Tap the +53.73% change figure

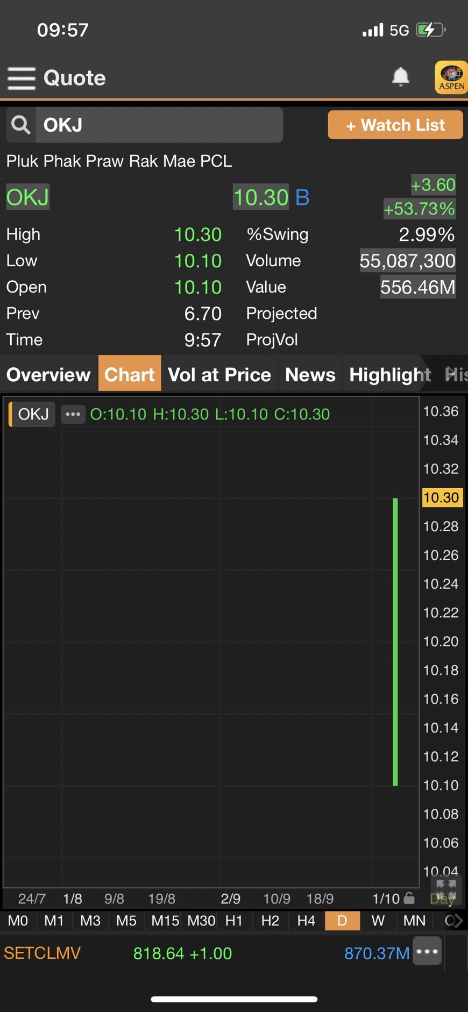tap(419, 209)
